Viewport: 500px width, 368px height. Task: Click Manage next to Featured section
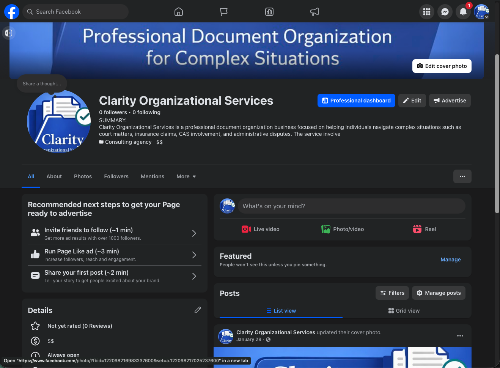pos(450,259)
